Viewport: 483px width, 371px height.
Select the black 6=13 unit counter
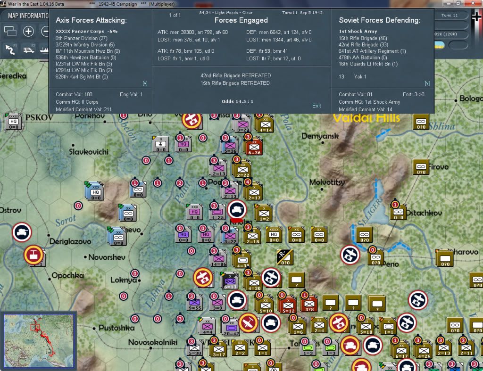pyautogui.click(x=230, y=281)
